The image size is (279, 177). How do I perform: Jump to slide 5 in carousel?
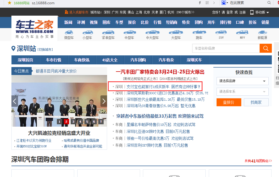[x=87, y=121]
